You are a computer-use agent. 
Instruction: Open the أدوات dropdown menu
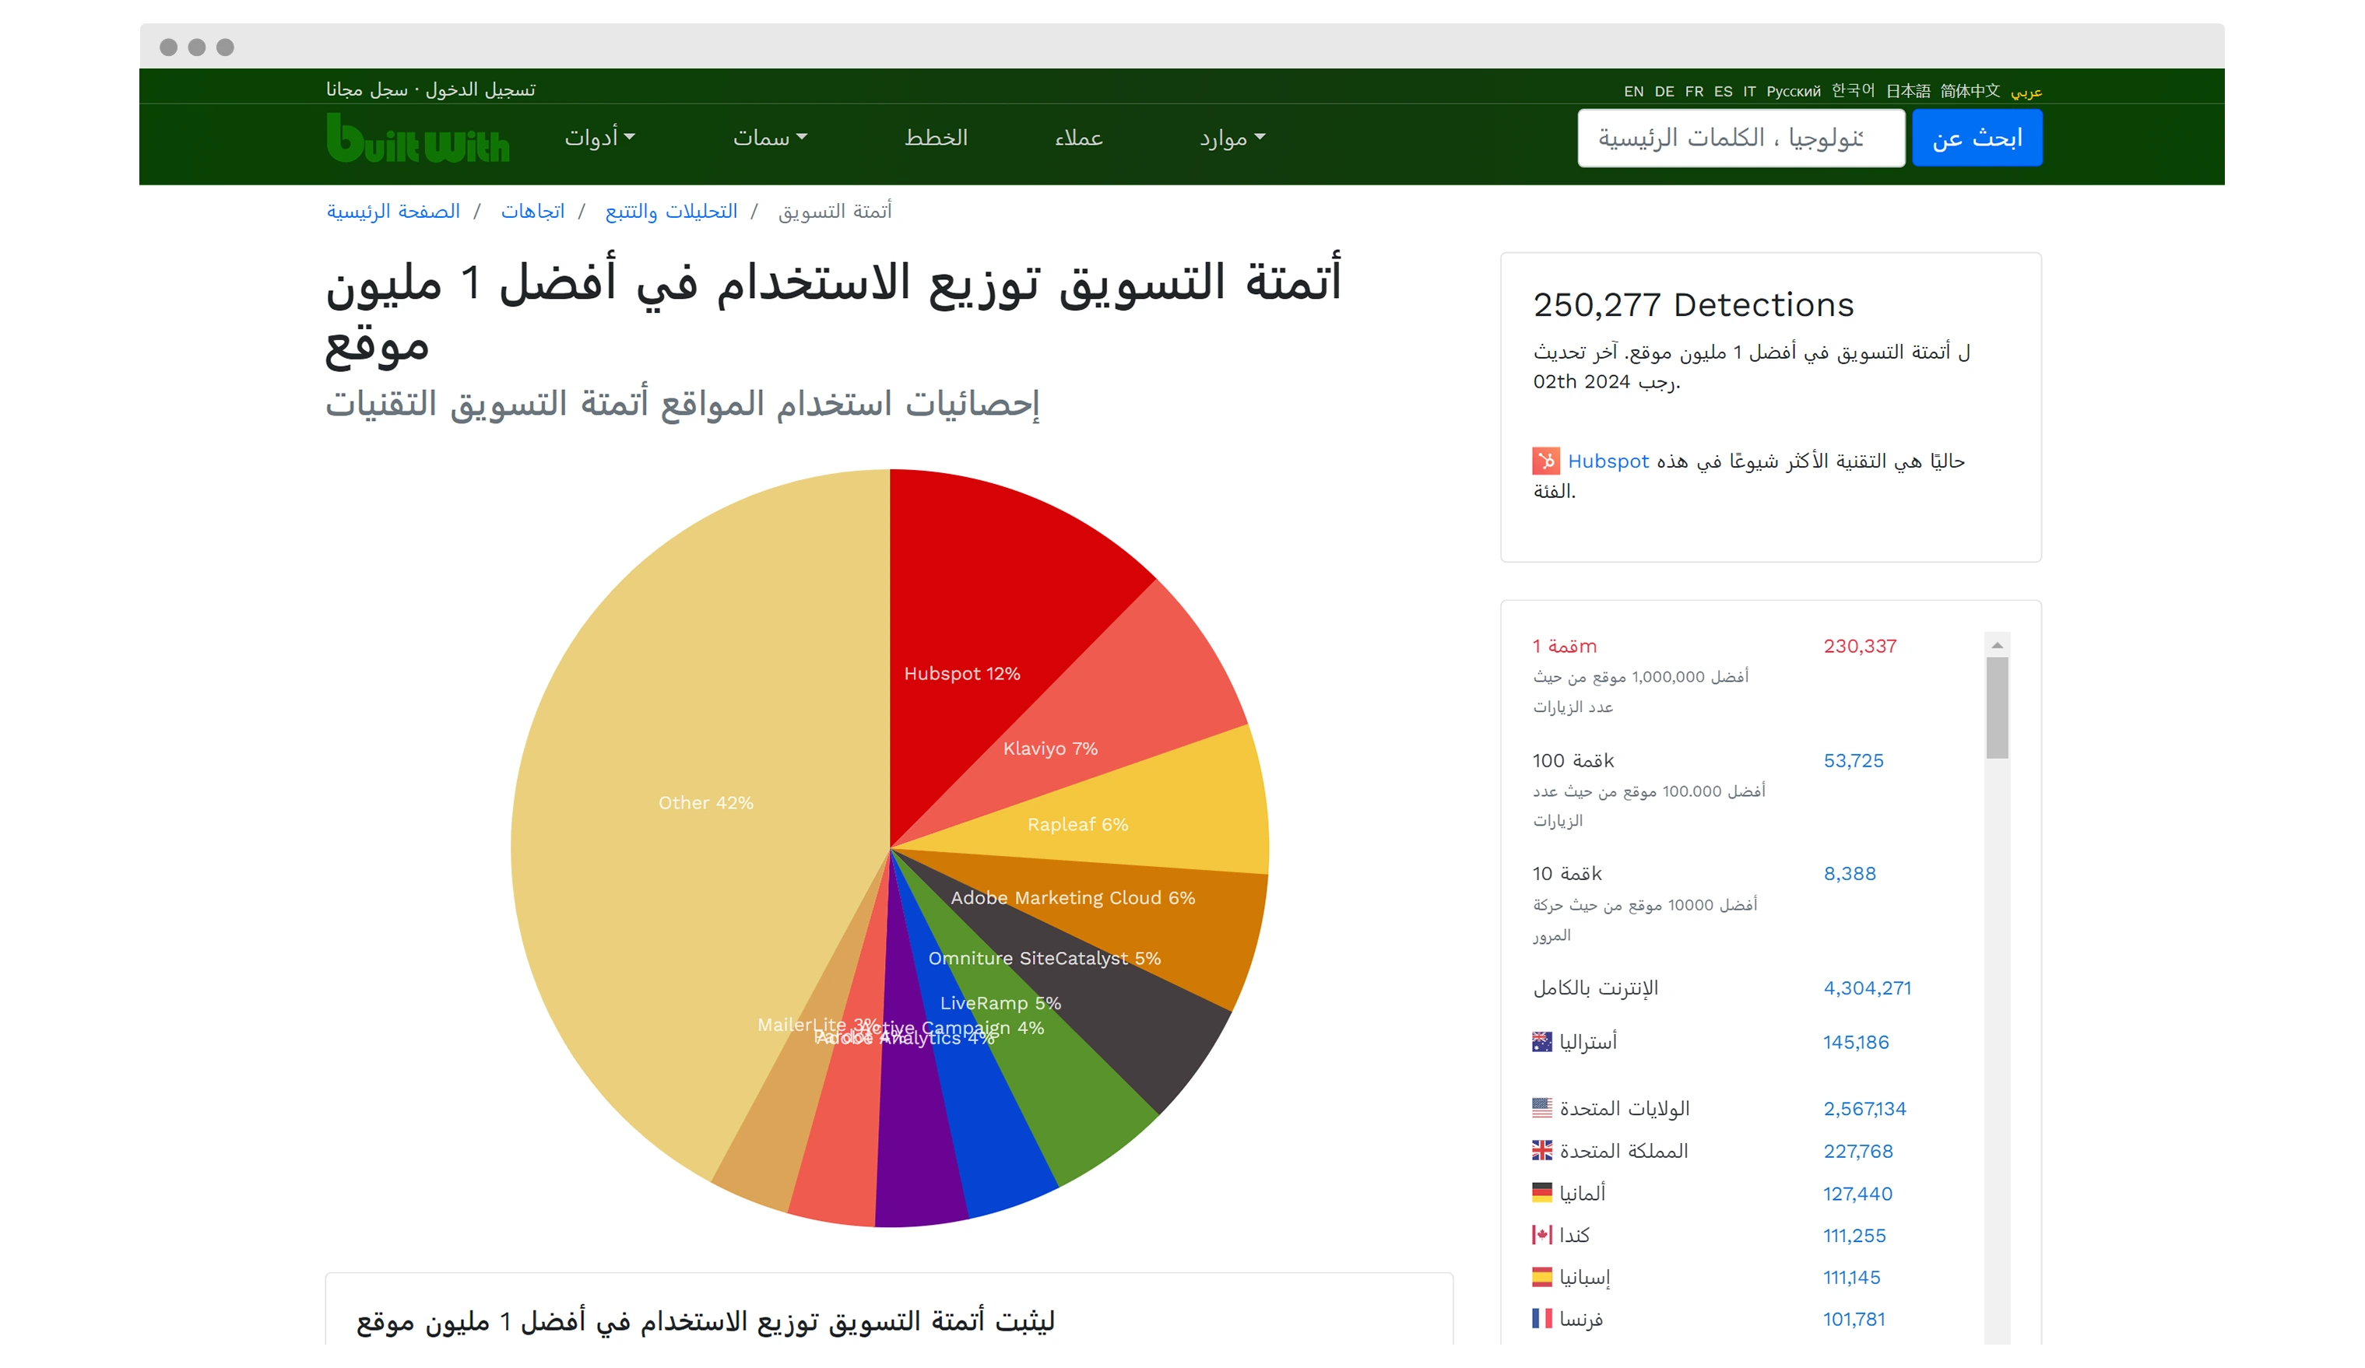click(x=599, y=138)
